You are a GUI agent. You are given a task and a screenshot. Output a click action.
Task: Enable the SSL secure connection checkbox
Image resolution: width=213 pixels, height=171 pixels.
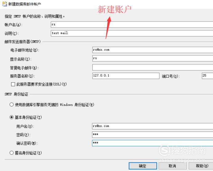click(x=13, y=84)
